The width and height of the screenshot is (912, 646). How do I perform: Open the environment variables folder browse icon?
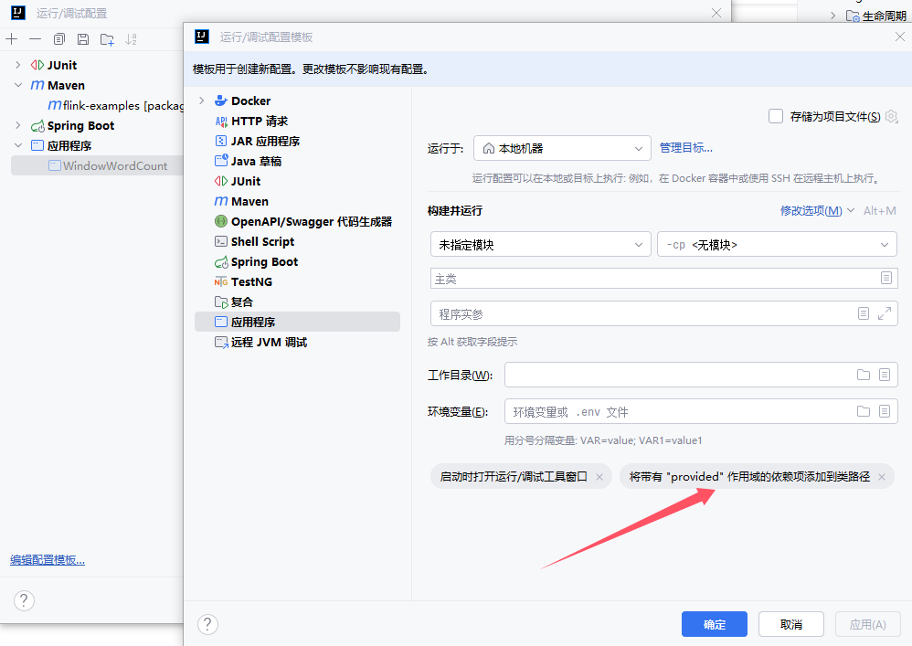[x=863, y=411]
